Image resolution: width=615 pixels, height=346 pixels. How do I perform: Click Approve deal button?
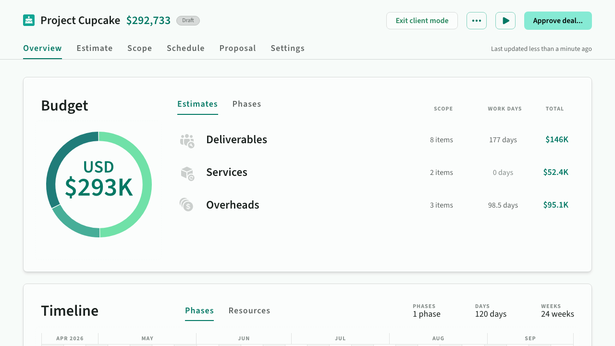[x=557, y=21]
